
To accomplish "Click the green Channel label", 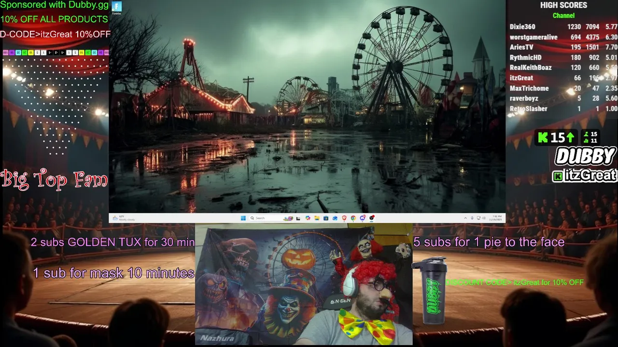I will point(563,15).
